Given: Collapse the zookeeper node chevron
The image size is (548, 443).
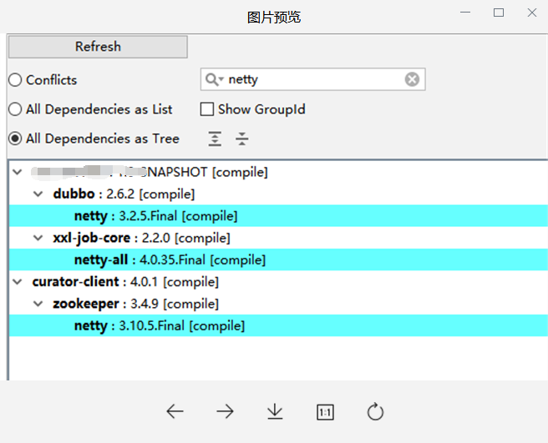Looking at the screenshot, I should [38, 304].
